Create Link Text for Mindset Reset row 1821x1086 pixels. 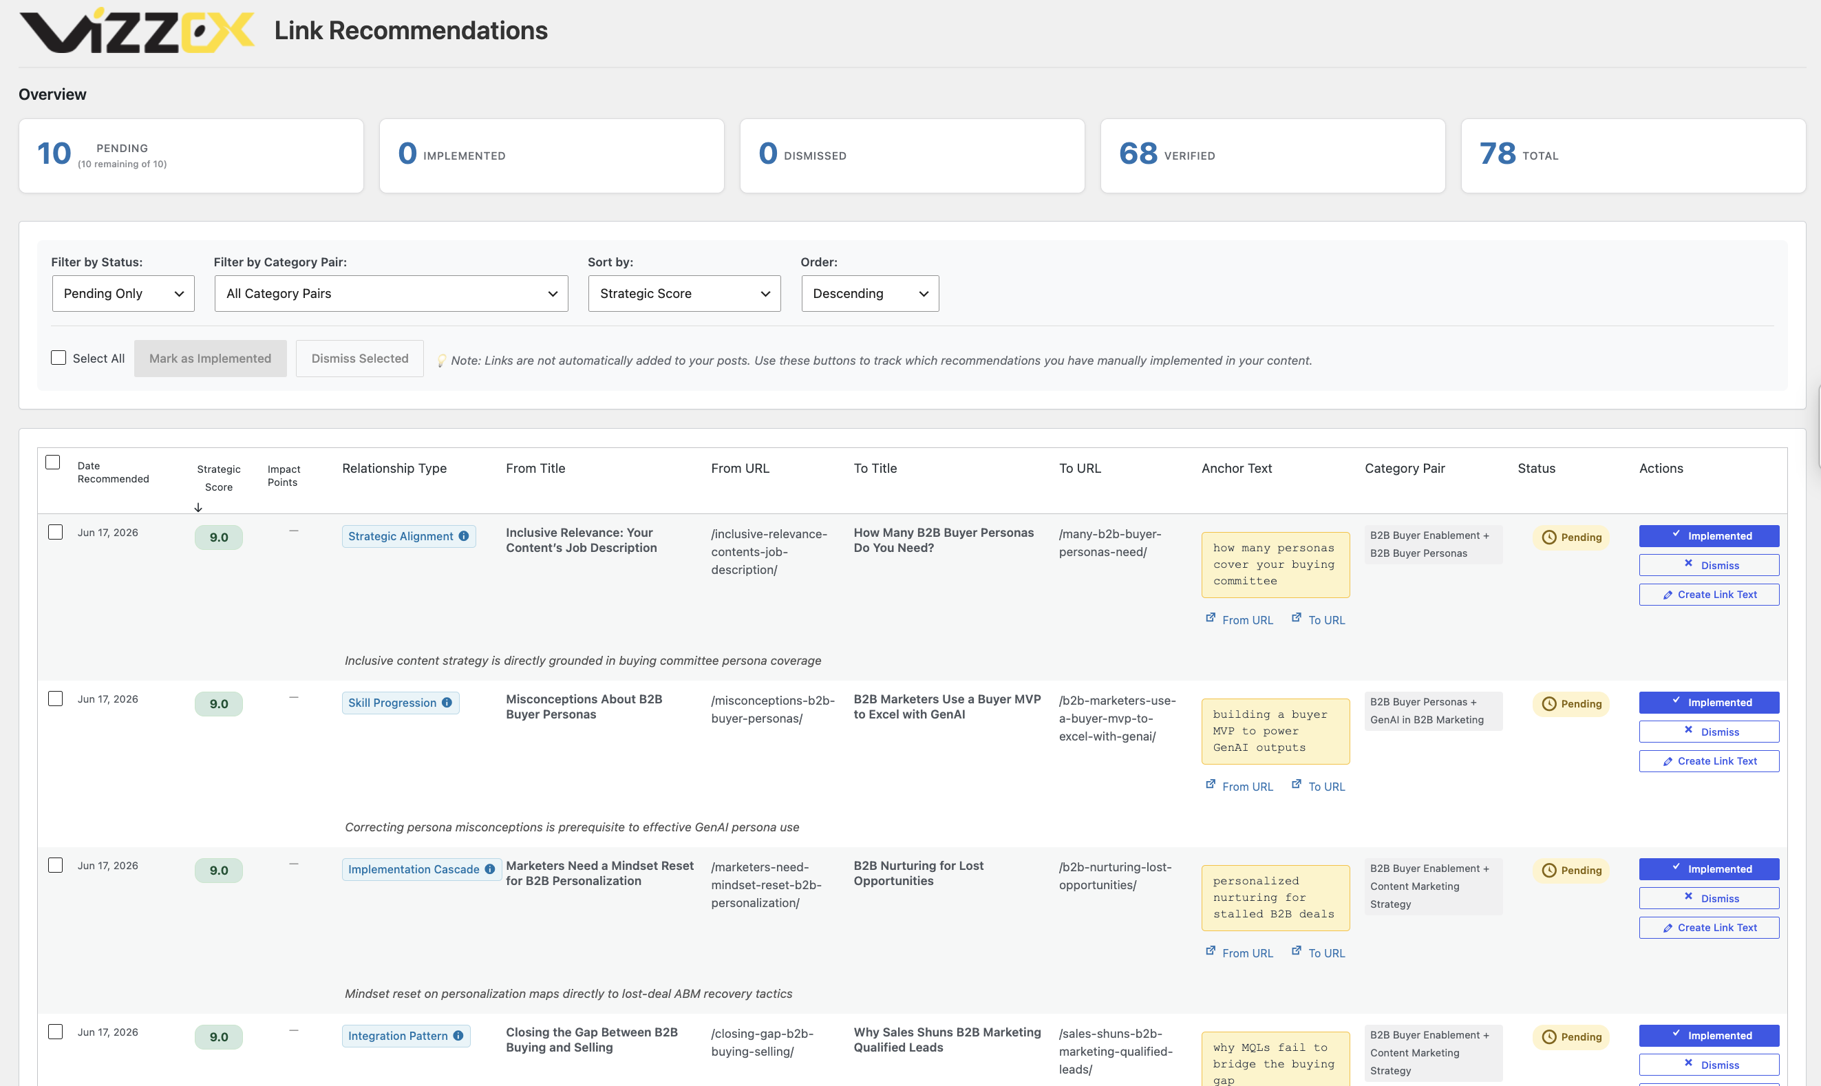click(1709, 927)
